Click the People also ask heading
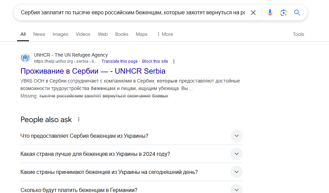 (46, 120)
